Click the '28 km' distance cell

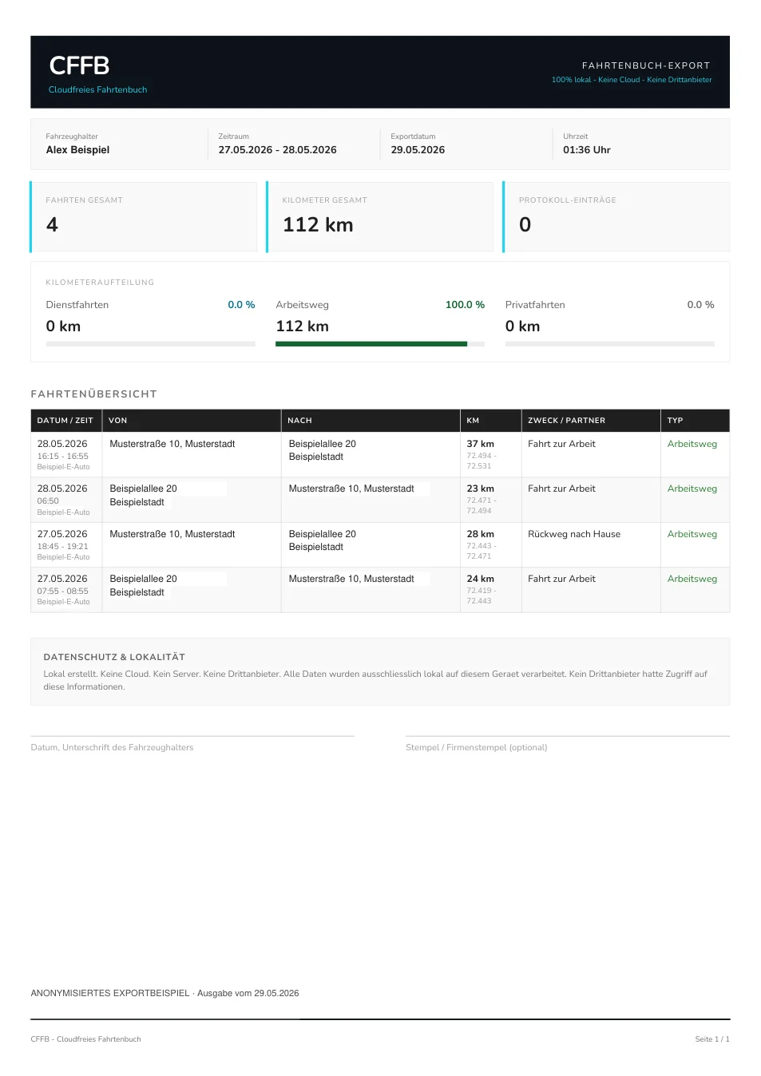(x=480, y=534)
